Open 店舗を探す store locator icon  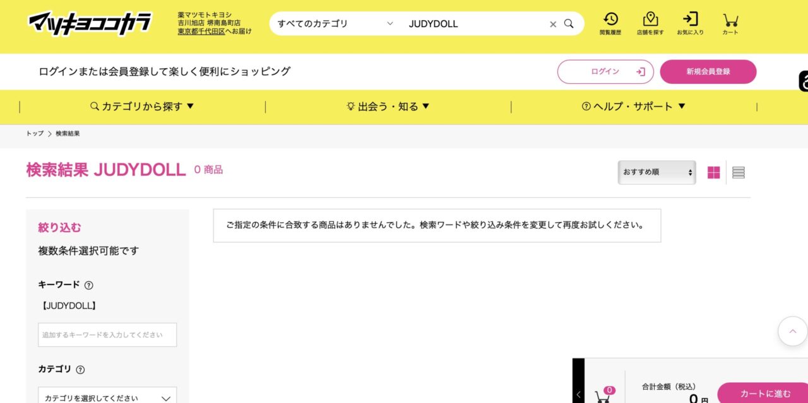(x=650, y=24)
